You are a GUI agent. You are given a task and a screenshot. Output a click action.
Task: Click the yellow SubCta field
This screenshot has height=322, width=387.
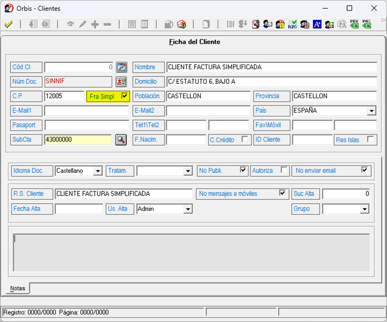click(78, 140)
